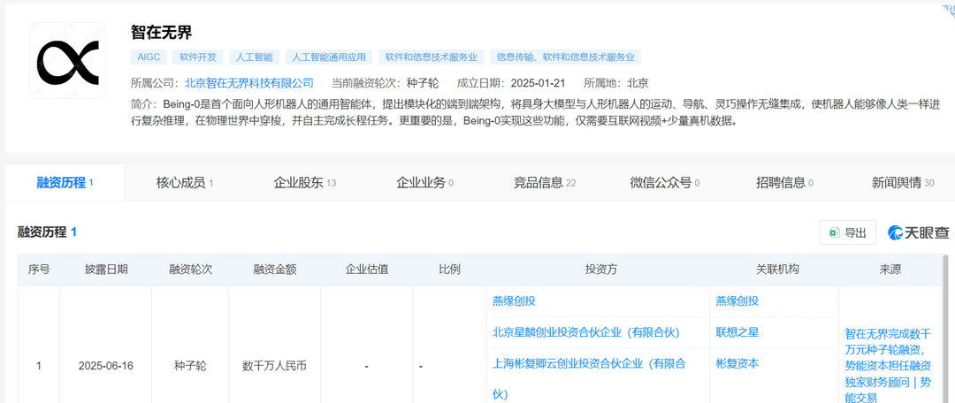Open 彬复资本 related institution link

coord(737,363)
